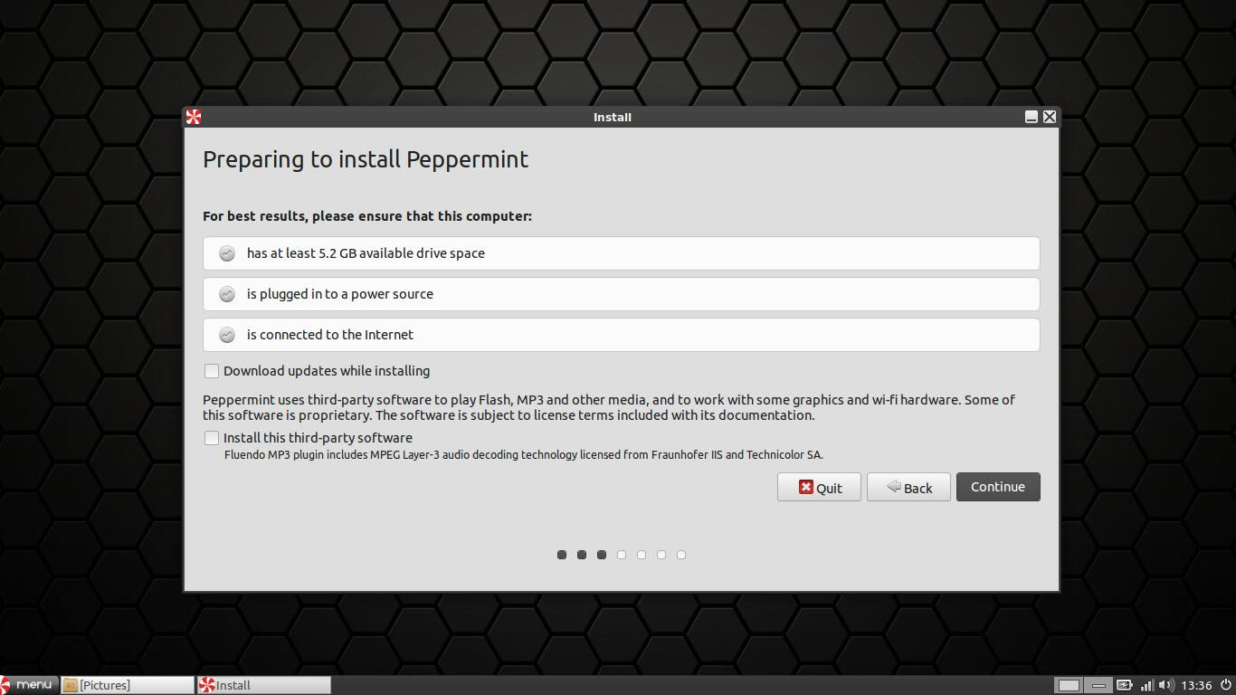
Task: Click the Install task's peppermint icon
Action: point(206,685)
